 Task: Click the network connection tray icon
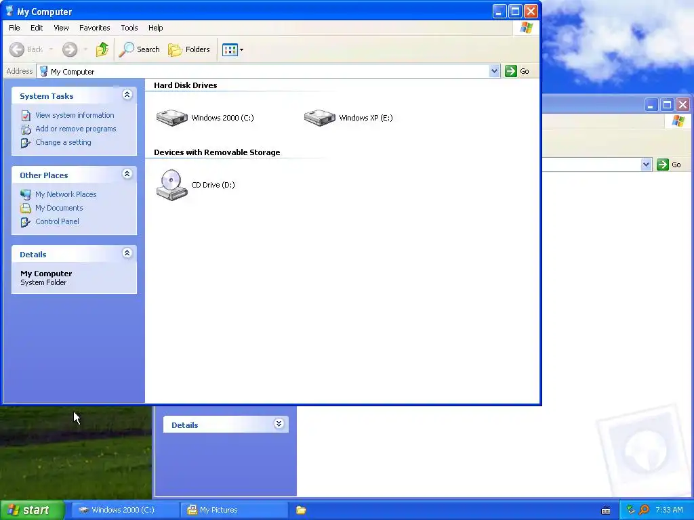tap(631, 510)
